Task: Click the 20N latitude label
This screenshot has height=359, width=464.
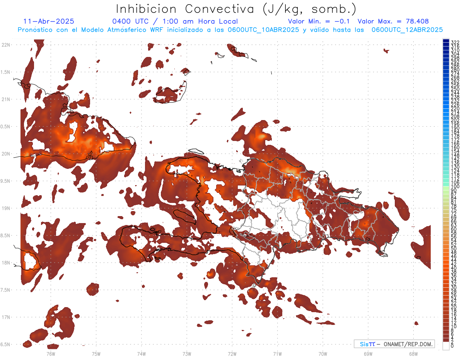Action: [6, 154]
